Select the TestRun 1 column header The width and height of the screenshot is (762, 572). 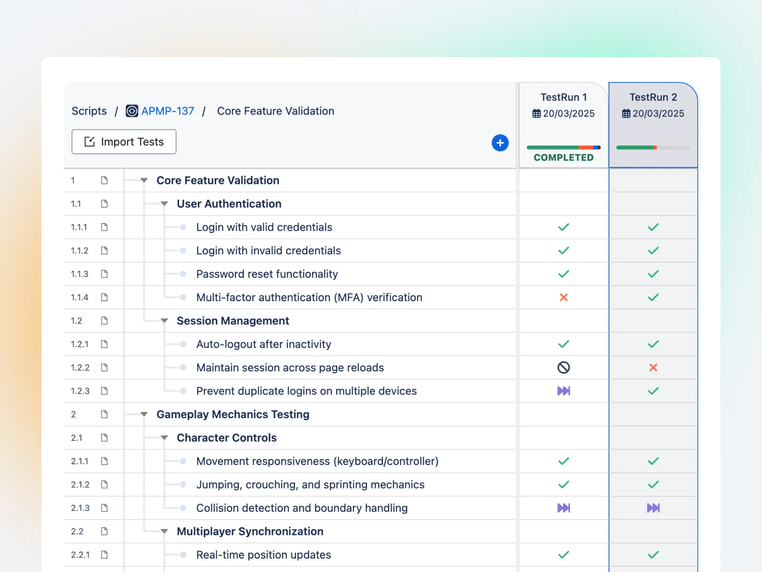(x=563, y=97)
